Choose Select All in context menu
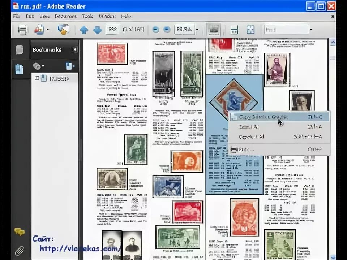The image size is (347, 260). 279,127
